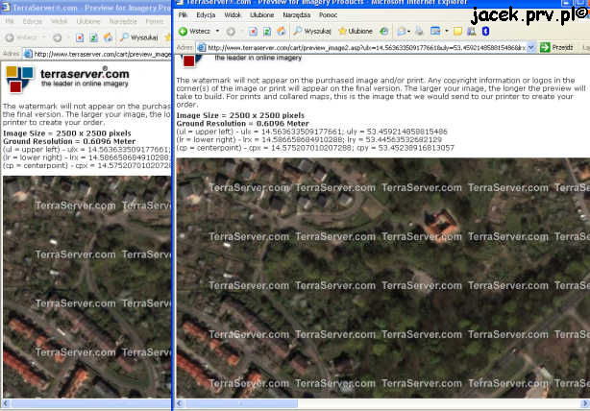Click the Wstecz back button in front window
Image resolution: width=590 pixels, height=411 pixels.
click(194, 32)
